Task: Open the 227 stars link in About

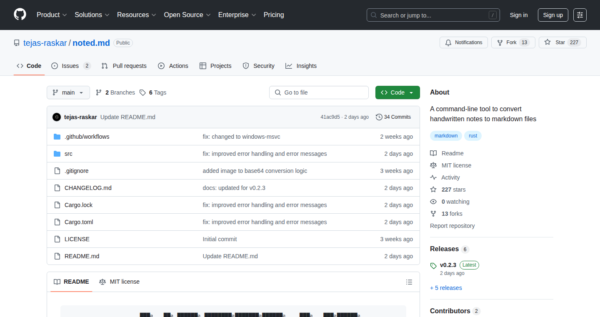Action: [454, 190]
